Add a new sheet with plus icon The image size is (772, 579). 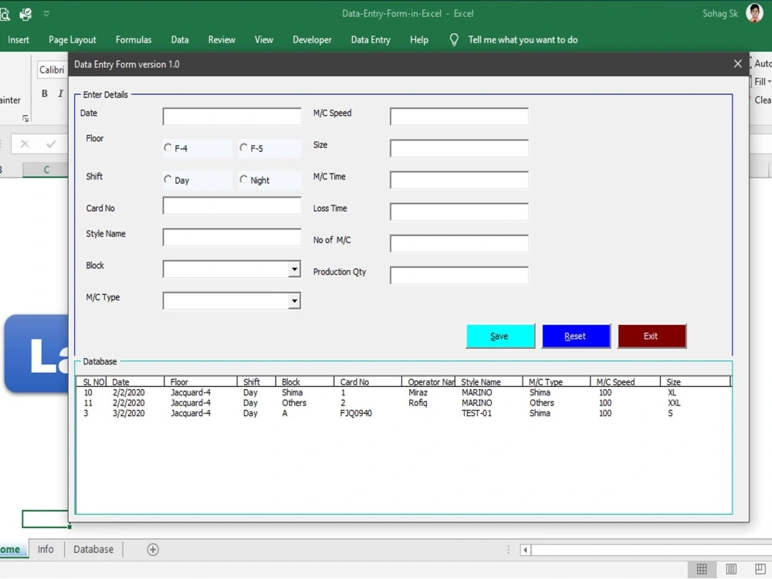coord(153,550)
